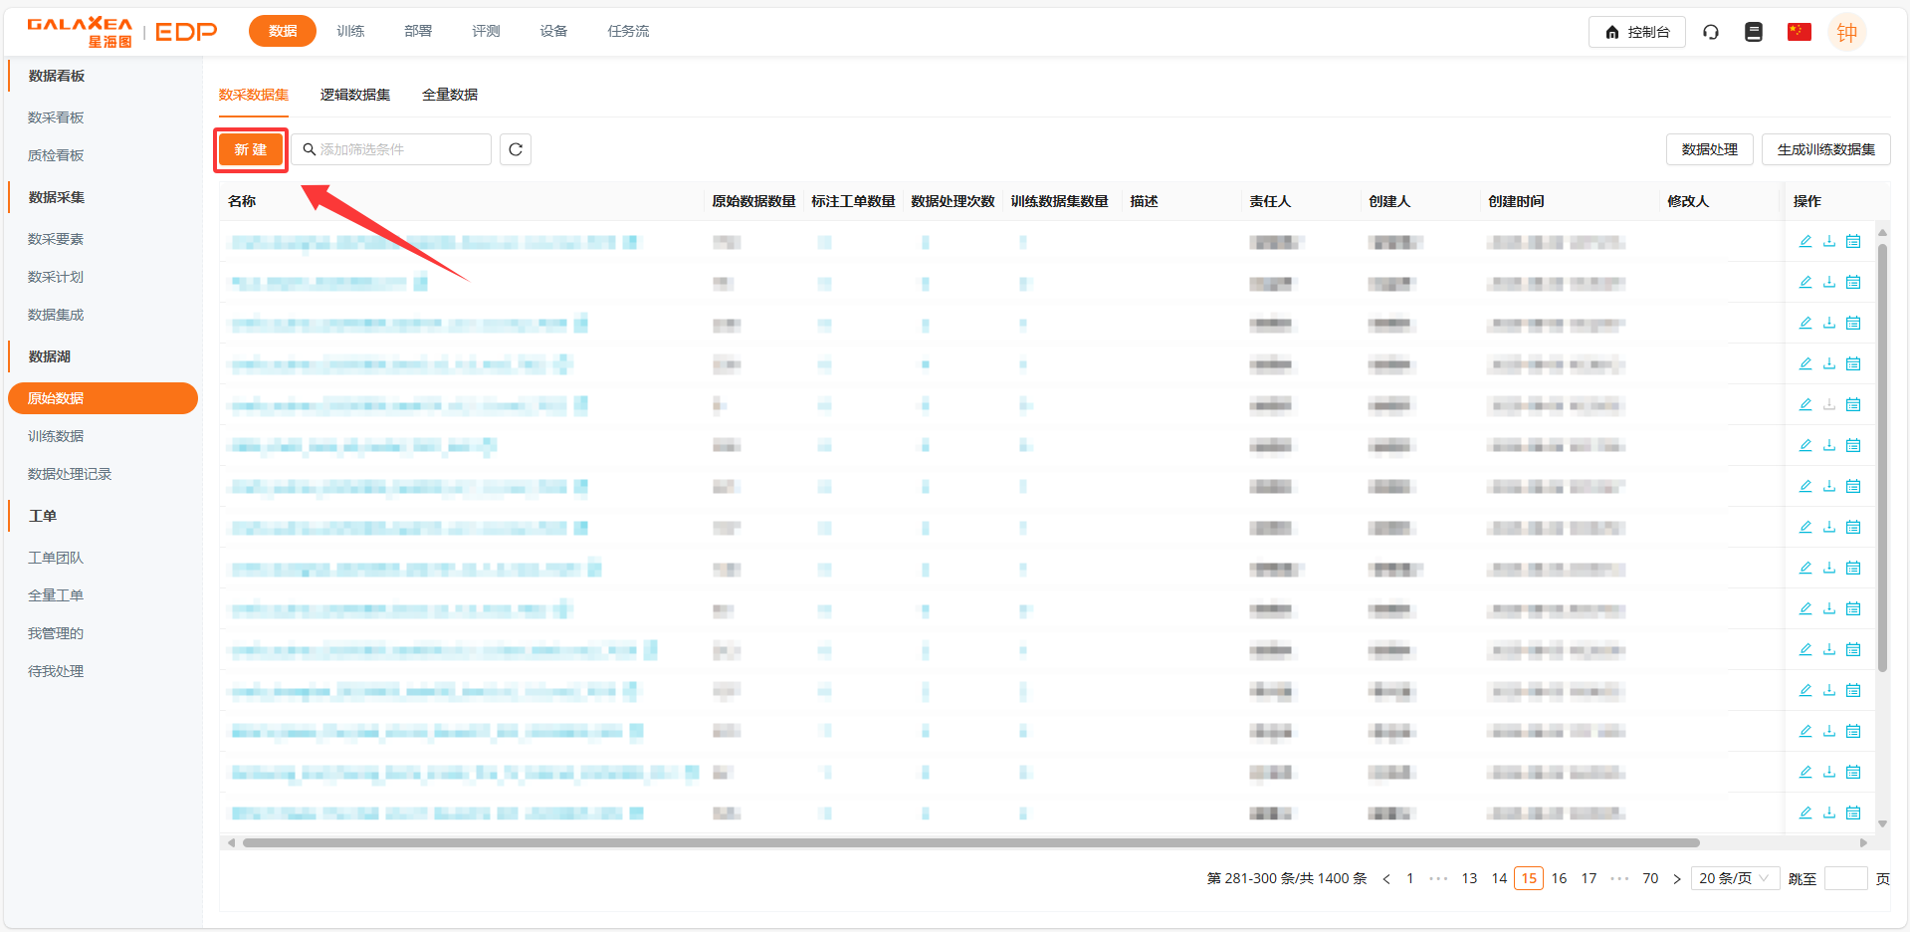Click the refresh icon beside the filter box
The height and width of the screenshot is (932, 1910).
(515, 149)
